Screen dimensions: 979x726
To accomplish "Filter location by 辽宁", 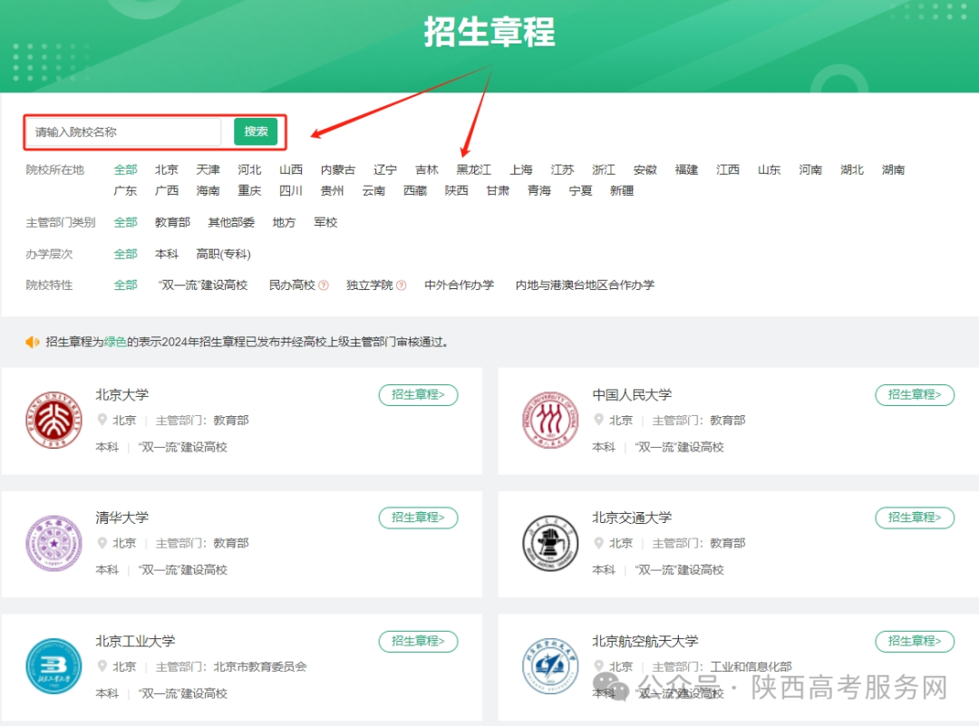I will [x=385, y=169].
